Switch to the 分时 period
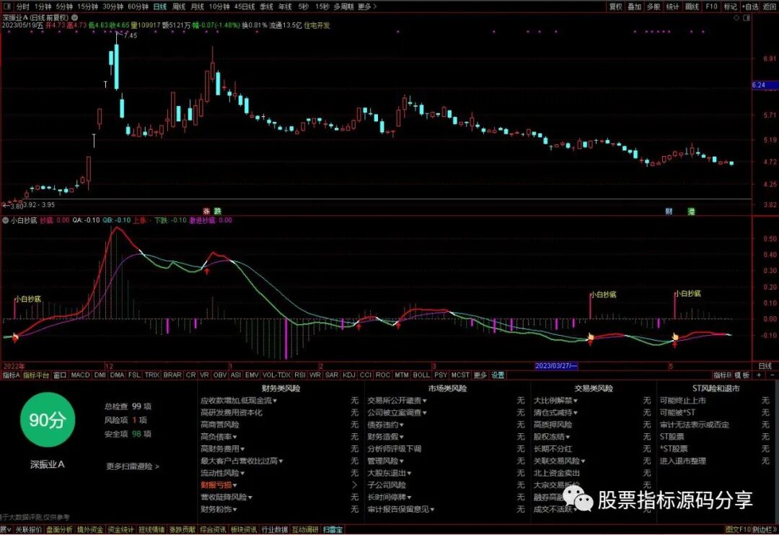This screenshot has width=779, height=535. click(23, 6)
